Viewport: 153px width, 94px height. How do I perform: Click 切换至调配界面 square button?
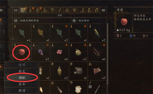tap(16, 20)
